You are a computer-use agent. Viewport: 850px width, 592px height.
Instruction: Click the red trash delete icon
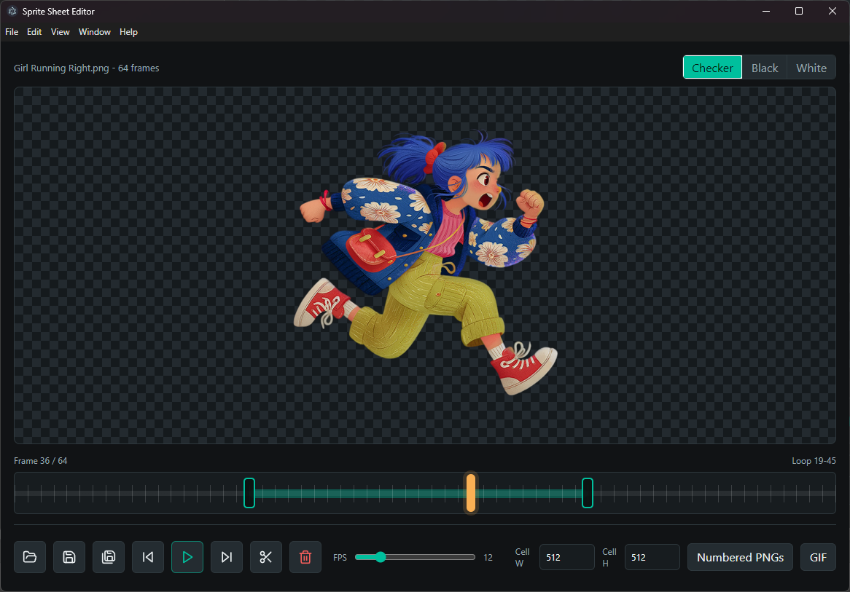pos(305,557)
